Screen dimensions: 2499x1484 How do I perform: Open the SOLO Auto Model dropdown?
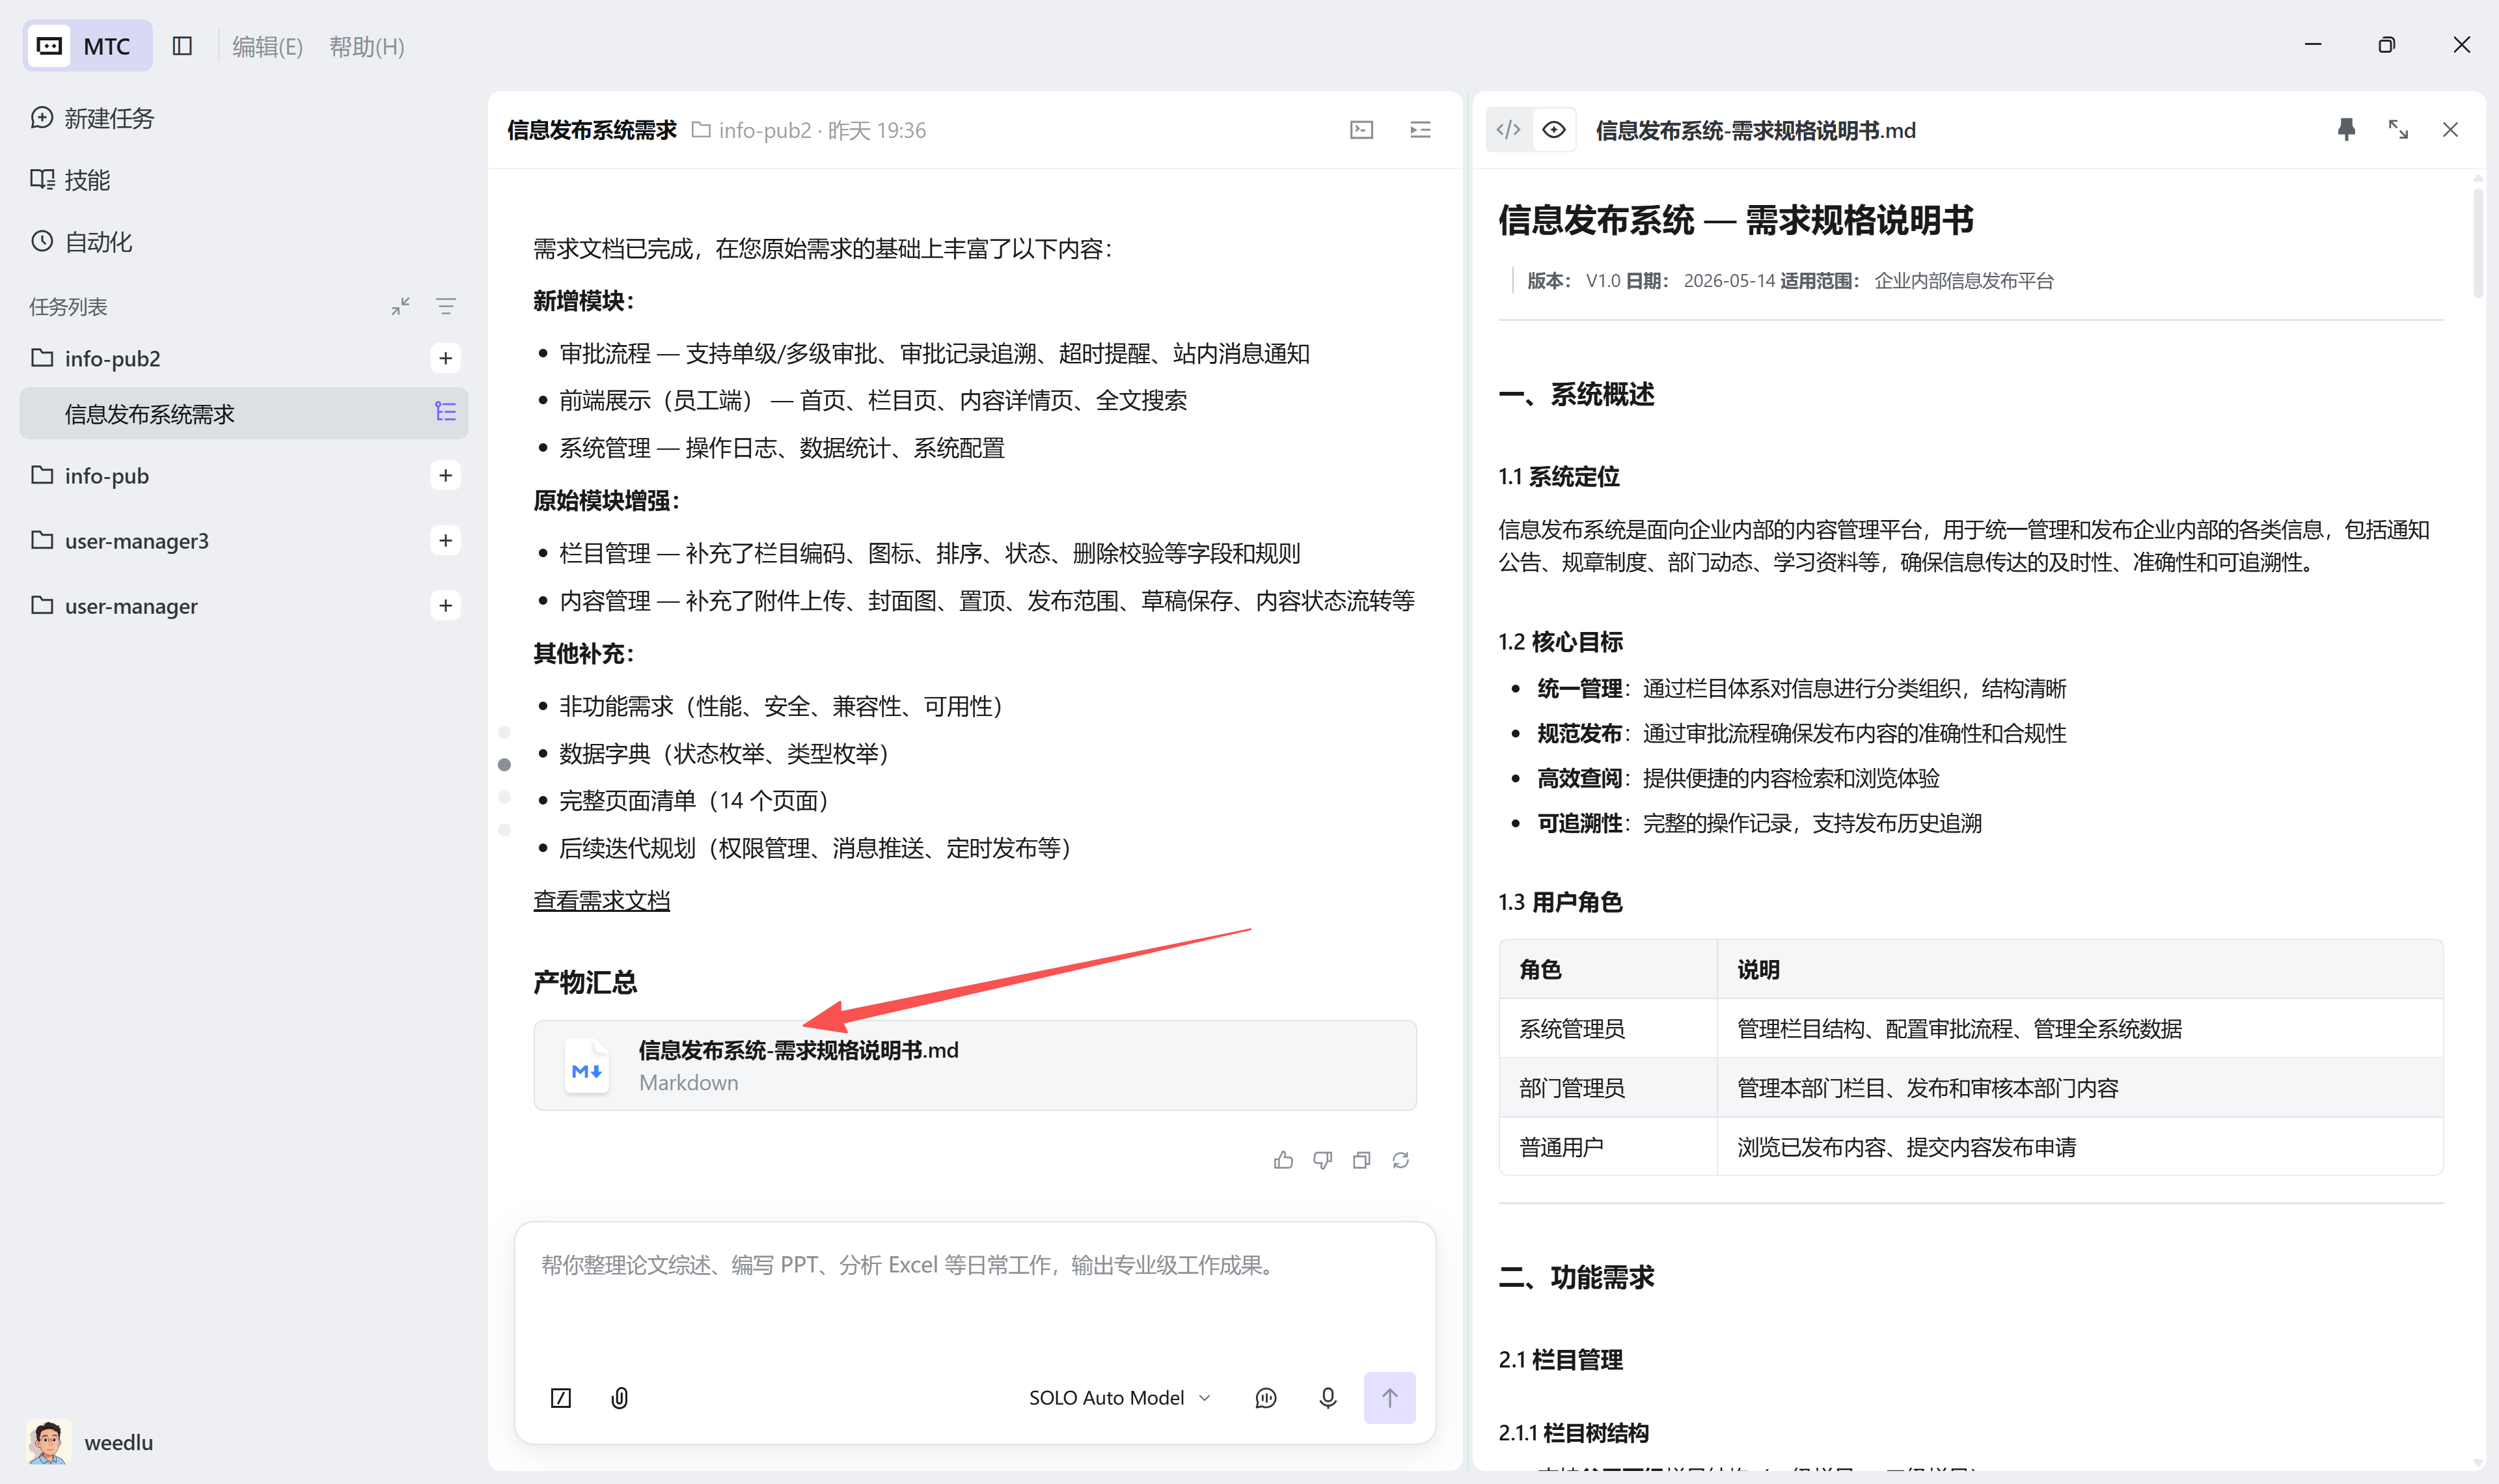coord(1119,1398)
